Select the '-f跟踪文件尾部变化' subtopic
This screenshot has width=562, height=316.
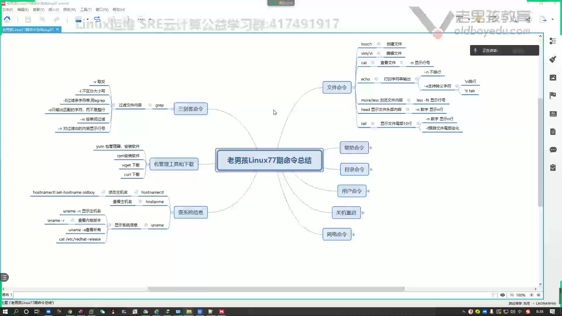(x=442, y=128)
